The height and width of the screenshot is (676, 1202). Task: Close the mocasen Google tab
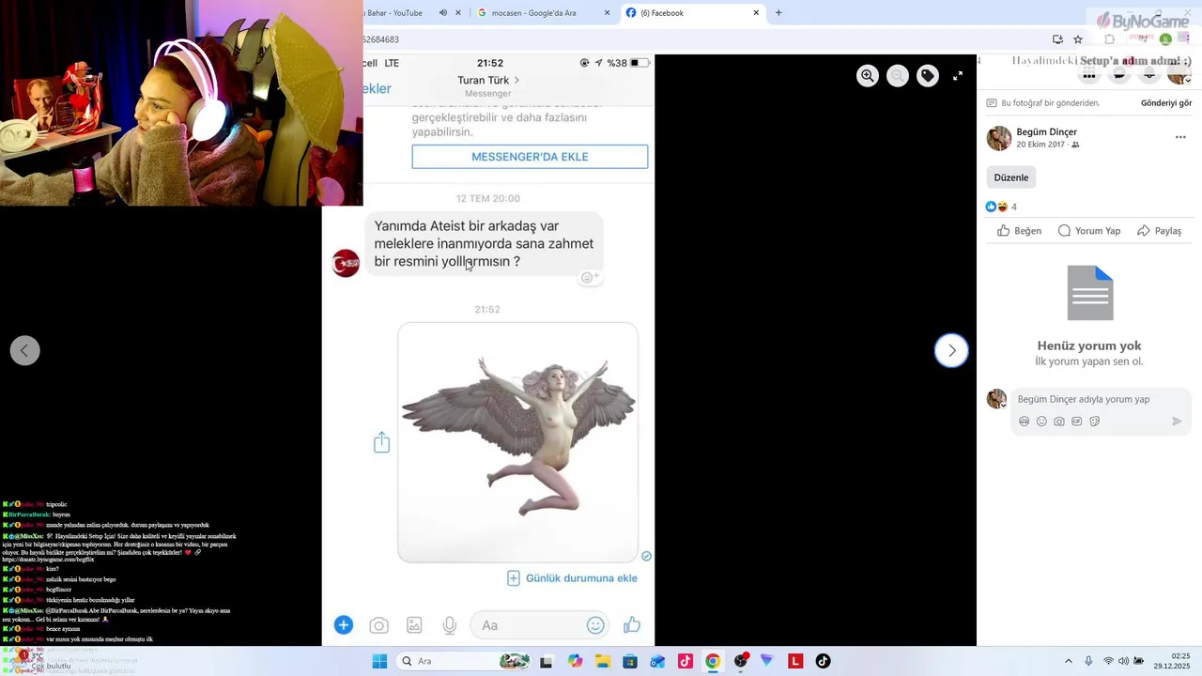coord(607,13)
